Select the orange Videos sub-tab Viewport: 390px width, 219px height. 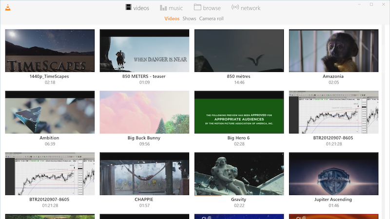point(172,18)
